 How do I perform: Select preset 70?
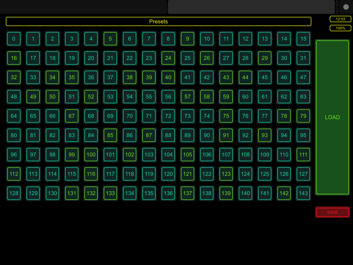pyautogui.click(x=130, y=116)
